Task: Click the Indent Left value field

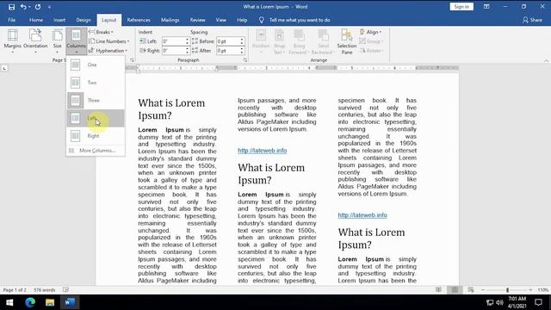Action: pyautogui.click(x=174, y=41)
